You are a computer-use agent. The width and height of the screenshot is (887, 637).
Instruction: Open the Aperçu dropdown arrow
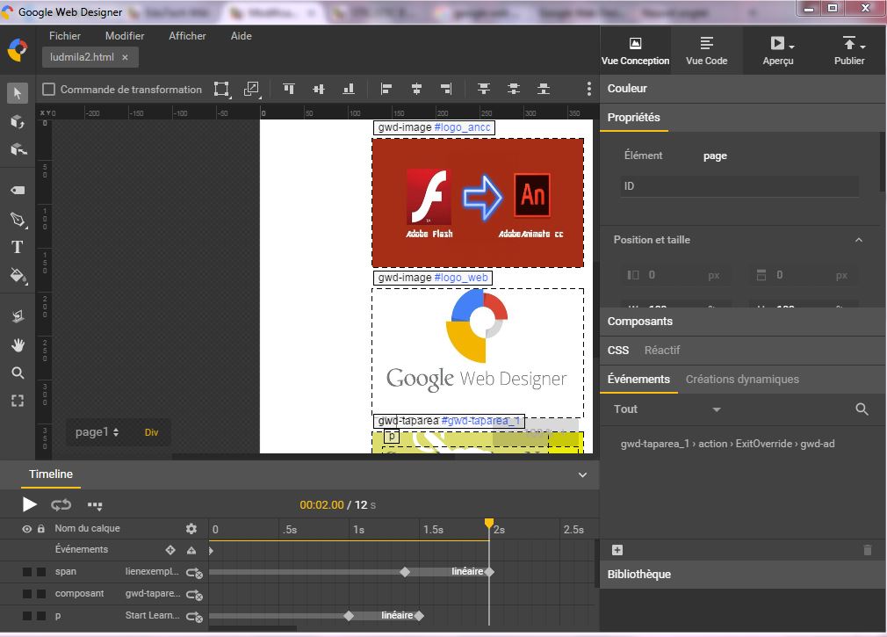click(x=791, y=47)
